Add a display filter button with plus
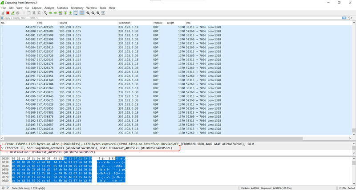This screenshot has height=190, width=356. click(x=352, y=18)
